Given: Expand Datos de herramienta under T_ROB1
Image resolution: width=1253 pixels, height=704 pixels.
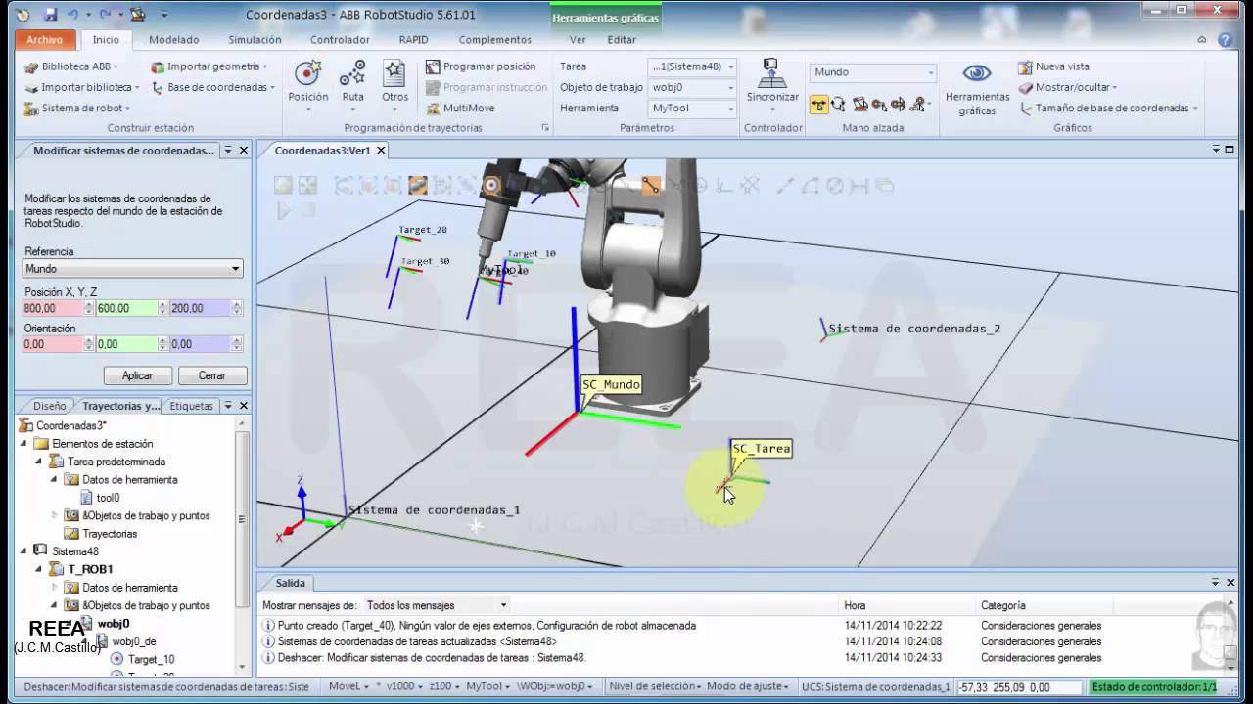Looking at the screenshot, I should 55,588.
